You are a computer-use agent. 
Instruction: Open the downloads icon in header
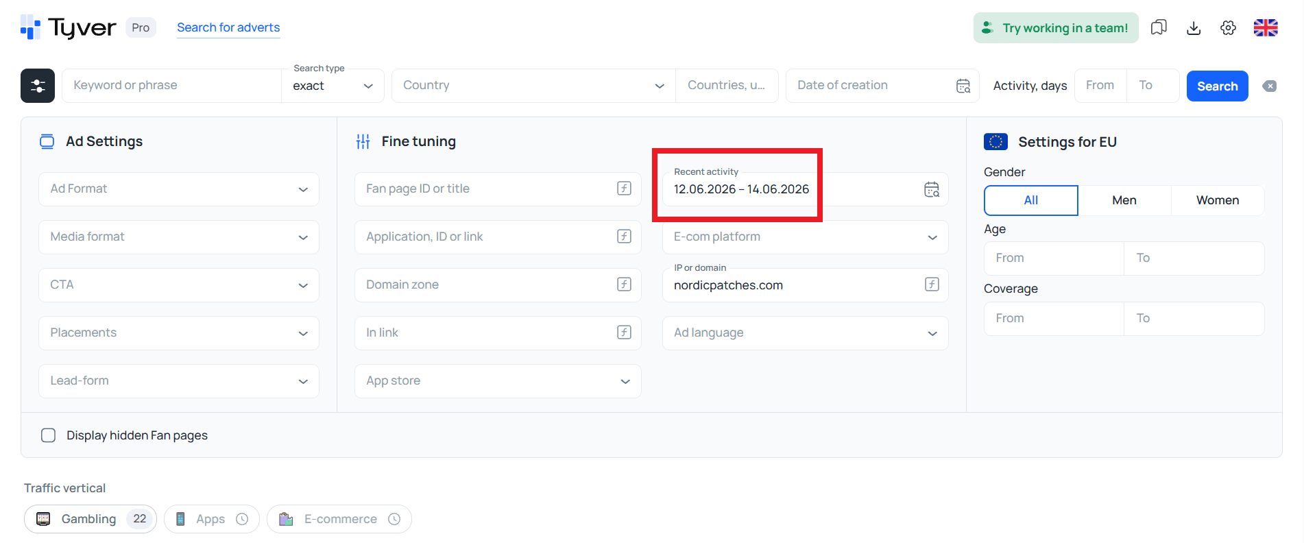point(1194,27)
